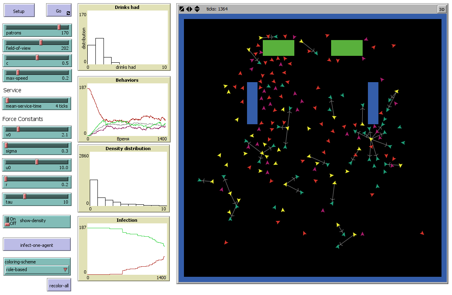The height and width of the screenshot is (295, 452).
Task: Click the infect-one-agent button
Action: click(x=37, y=244)
